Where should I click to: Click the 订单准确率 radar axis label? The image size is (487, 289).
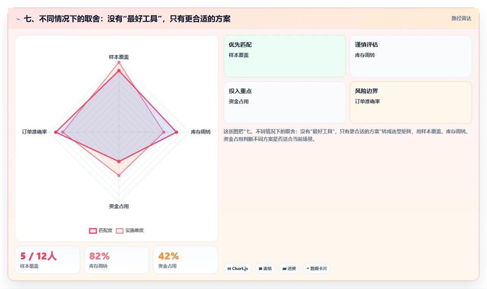point(35,132)
